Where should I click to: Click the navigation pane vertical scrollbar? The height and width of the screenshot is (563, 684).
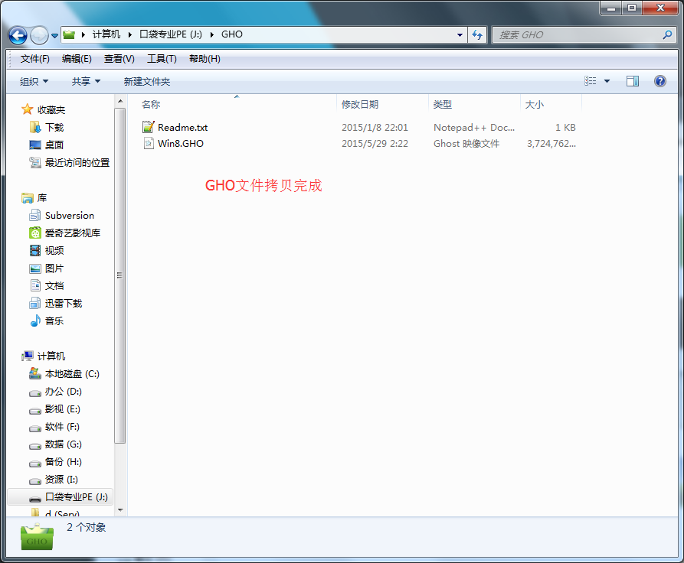(x=120, y=275)
